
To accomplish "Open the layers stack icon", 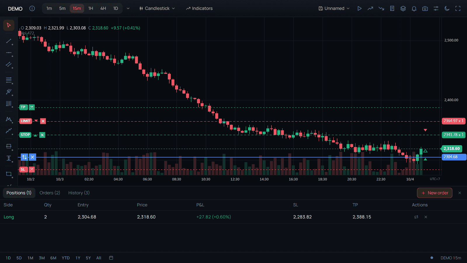I will [x=403, y=8].
